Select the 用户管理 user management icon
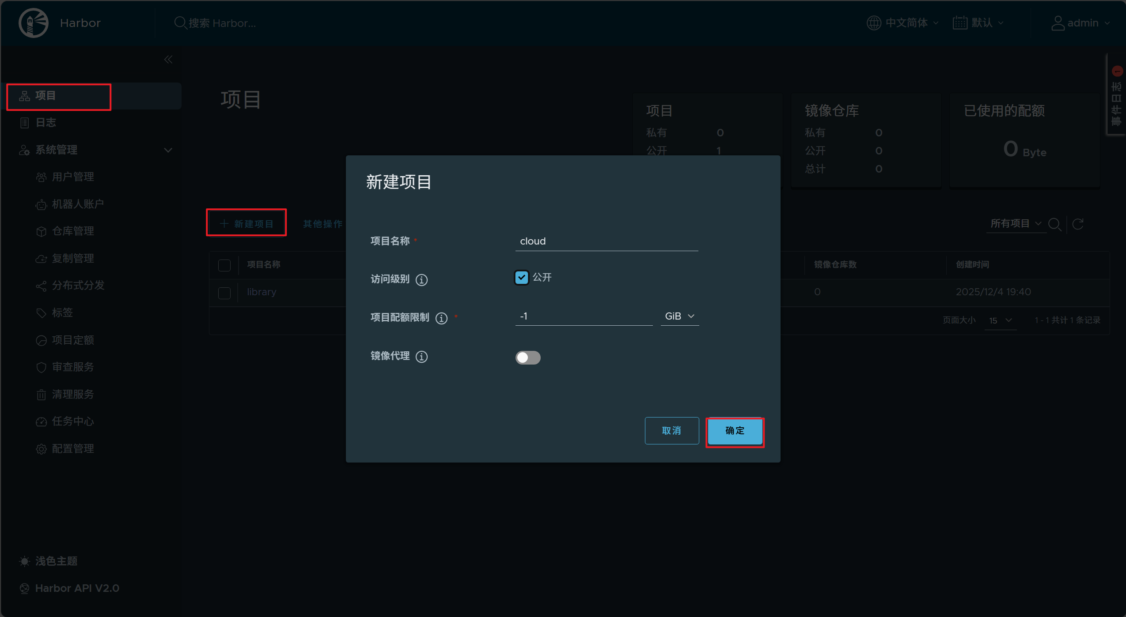 tap(41, 177)
